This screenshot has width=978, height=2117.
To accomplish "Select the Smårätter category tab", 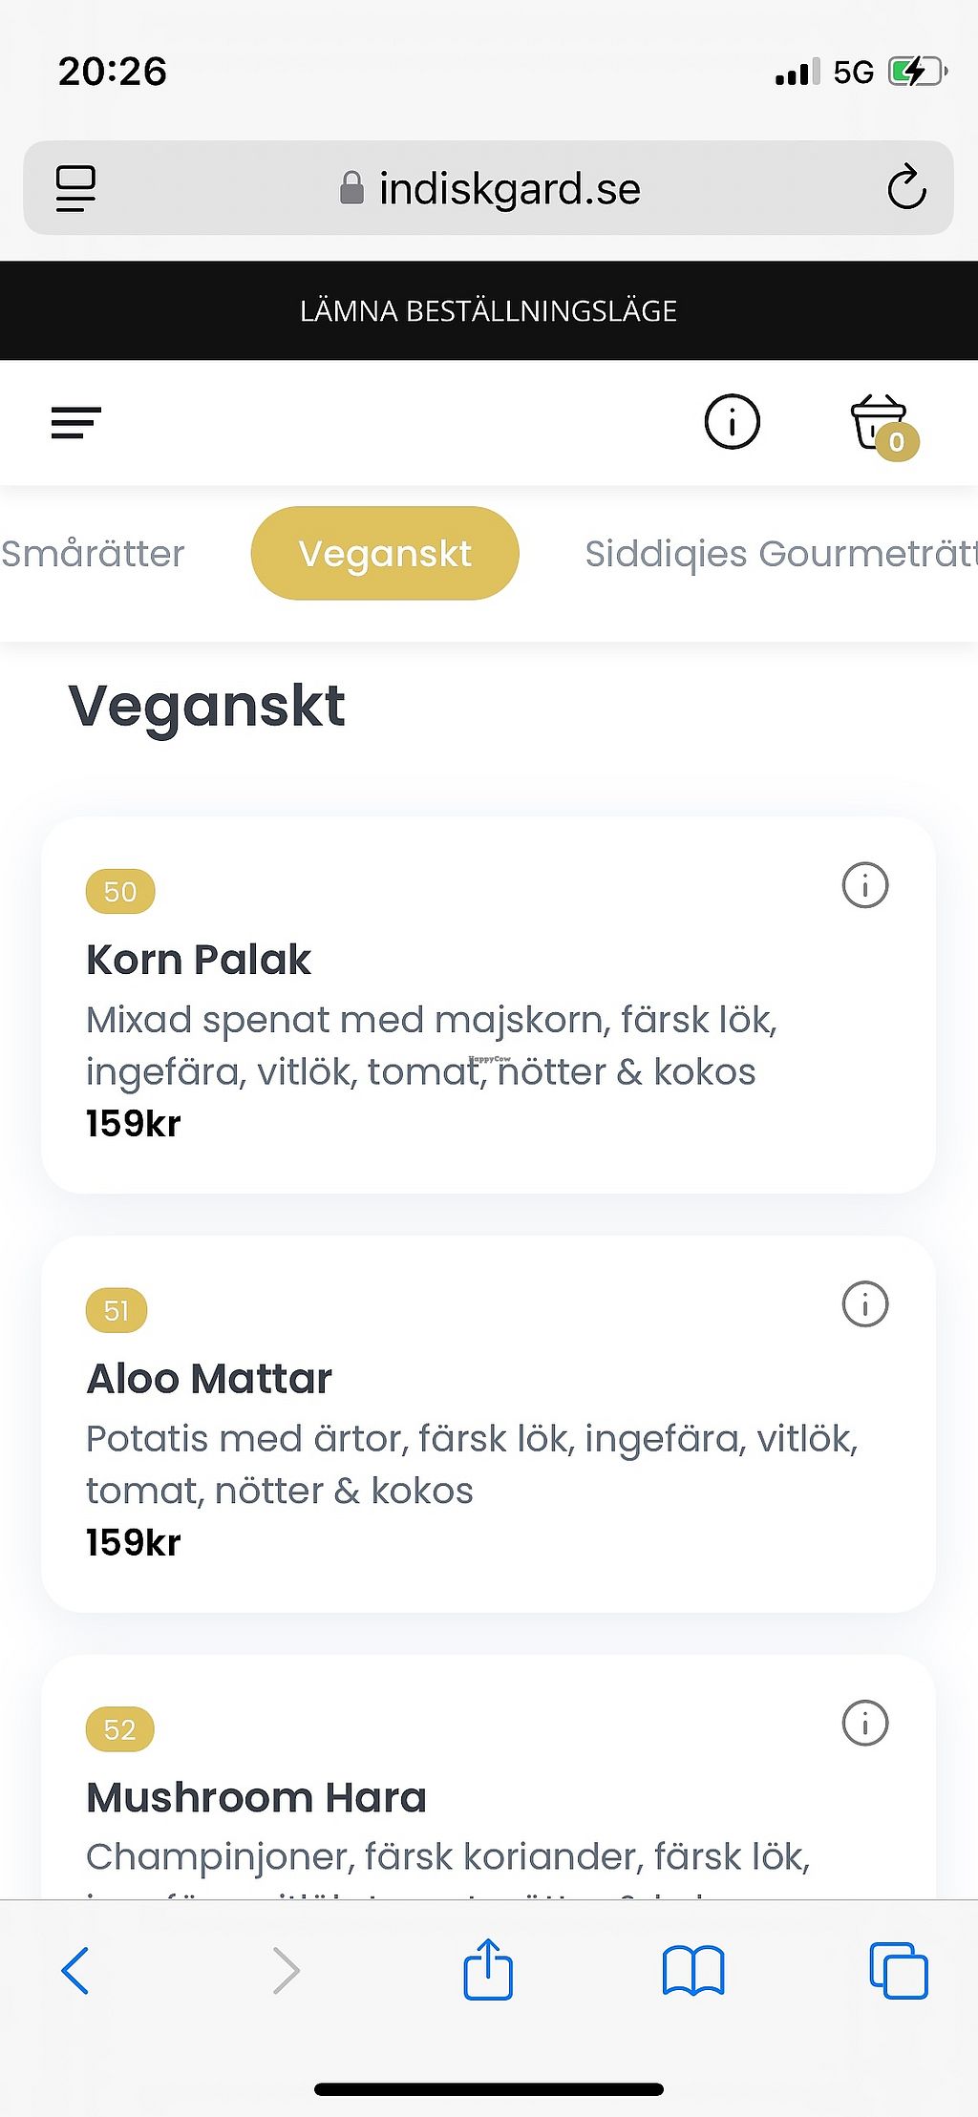I will pyautogui.click(x=93, y=554).
